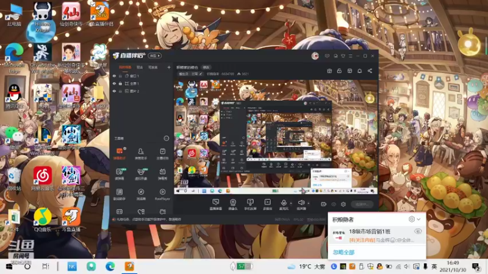Open the taskbar clock showing 16:49

(x=453, y=267)
